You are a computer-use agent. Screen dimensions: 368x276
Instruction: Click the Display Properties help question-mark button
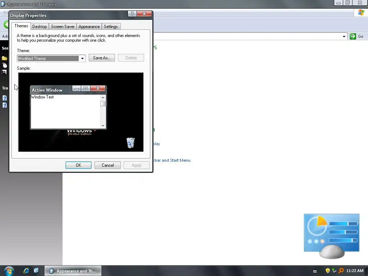click(x=132, y=14)
